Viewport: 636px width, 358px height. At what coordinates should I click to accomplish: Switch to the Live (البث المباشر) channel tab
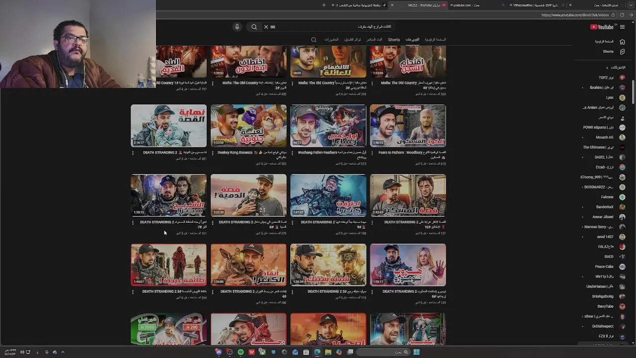(x=375, y=40)
